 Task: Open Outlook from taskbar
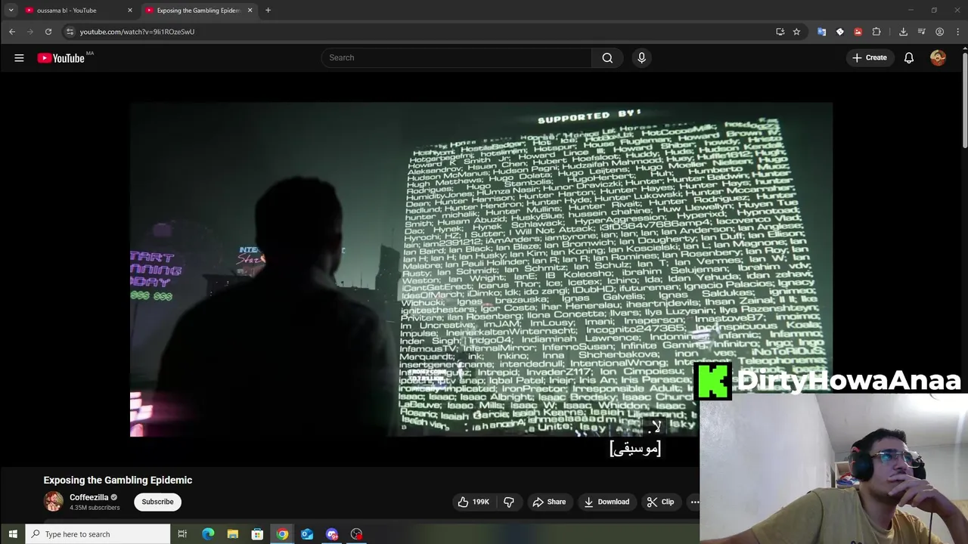(x=307, y=534)
